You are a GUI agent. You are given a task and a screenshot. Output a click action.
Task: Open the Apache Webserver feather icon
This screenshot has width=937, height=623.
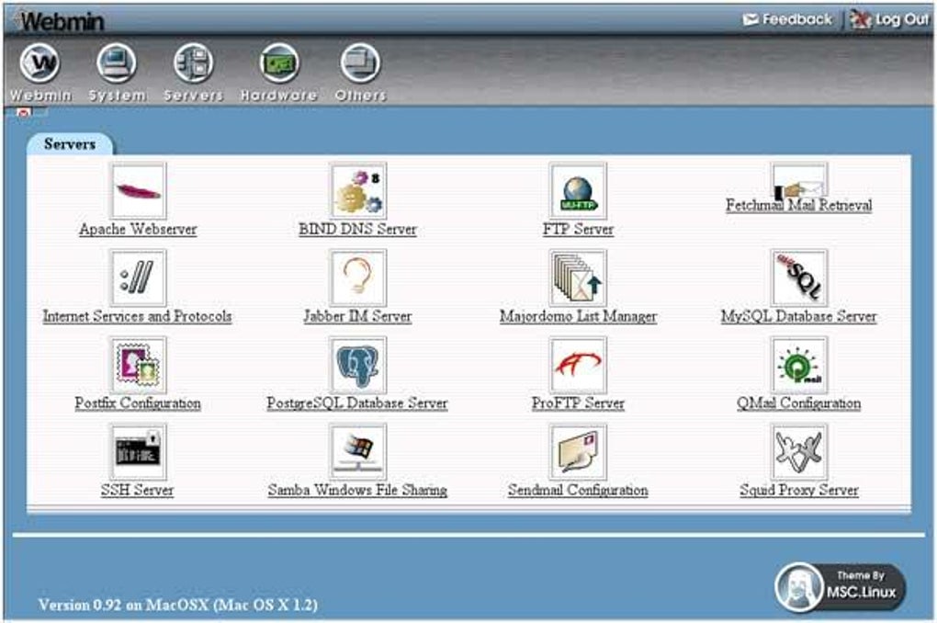pos(138,191)
